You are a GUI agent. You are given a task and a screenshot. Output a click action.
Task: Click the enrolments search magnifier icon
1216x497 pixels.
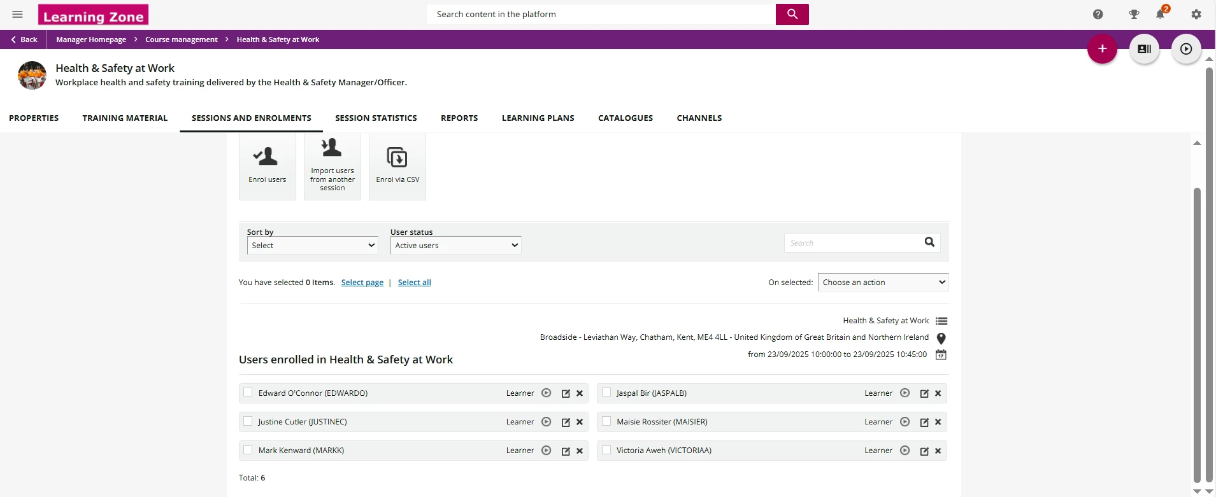coord(929,242)
